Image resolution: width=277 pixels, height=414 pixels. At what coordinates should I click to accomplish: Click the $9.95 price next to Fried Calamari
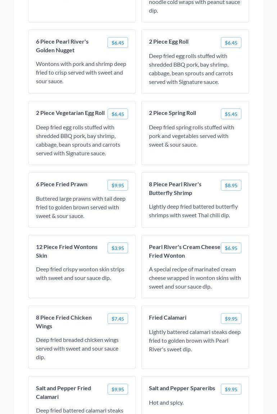point(231,319)
